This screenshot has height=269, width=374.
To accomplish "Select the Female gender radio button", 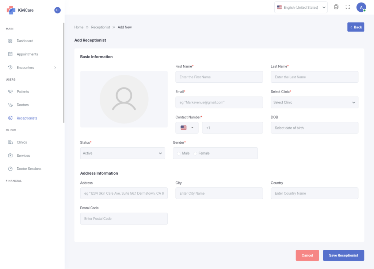I will pos(195,153).
